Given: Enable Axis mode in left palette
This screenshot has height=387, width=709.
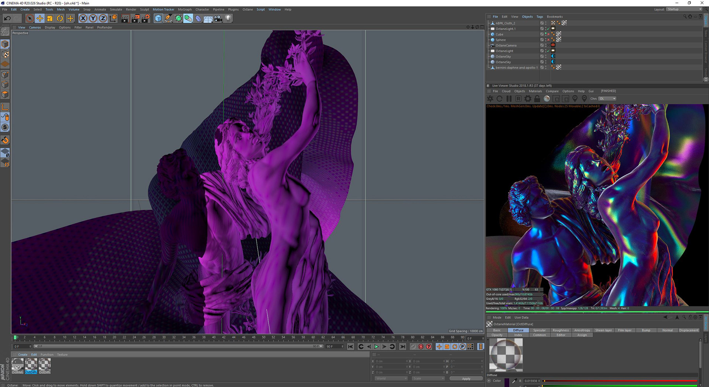Looking at the screenshot, I should coord(5,107).
